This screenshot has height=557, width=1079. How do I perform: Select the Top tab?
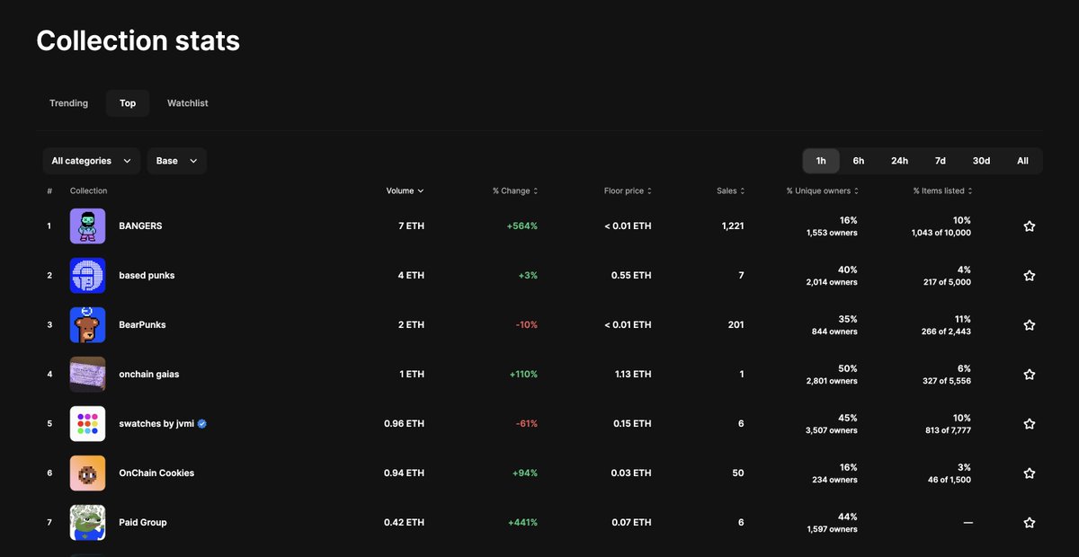pos(128,103)
